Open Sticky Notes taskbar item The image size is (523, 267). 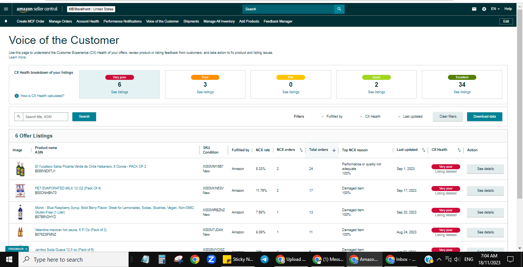[237, 259]
